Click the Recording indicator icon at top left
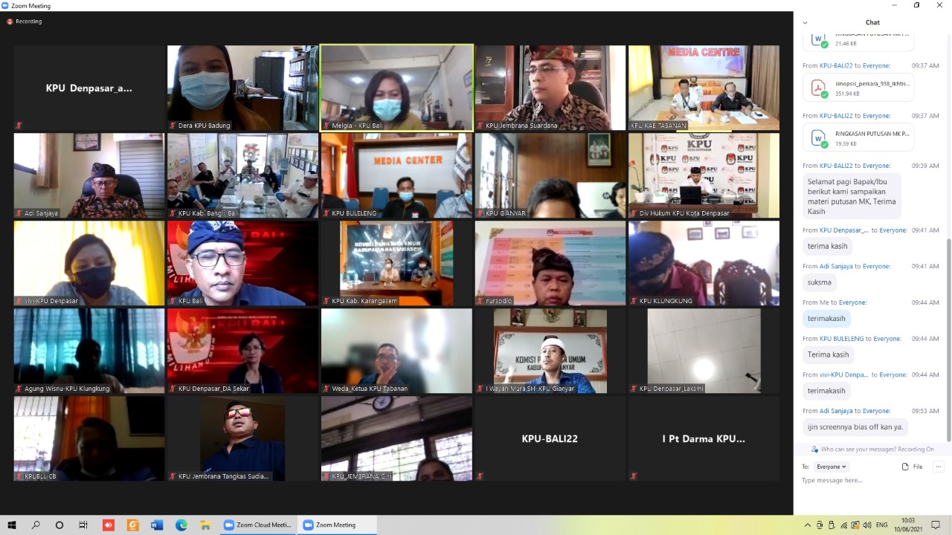 click(10, 22)
